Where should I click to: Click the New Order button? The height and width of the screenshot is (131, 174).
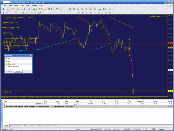tap(38, 9)
